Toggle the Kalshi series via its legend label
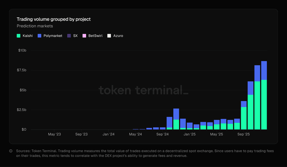The image size is (287, 167). coord(28,36)
